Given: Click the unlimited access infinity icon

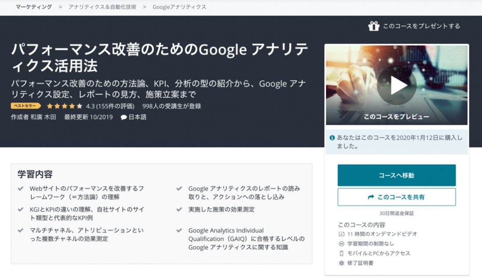Looking at the screenshot, I should pos(341,244).
